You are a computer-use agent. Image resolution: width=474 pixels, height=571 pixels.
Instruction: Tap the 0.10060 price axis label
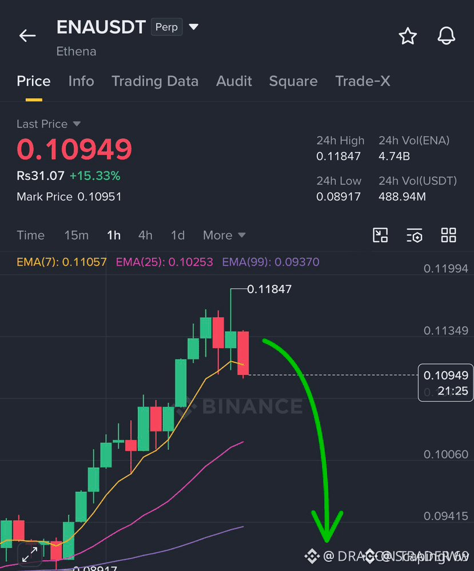pyautogui.click(x=445, y=454)
